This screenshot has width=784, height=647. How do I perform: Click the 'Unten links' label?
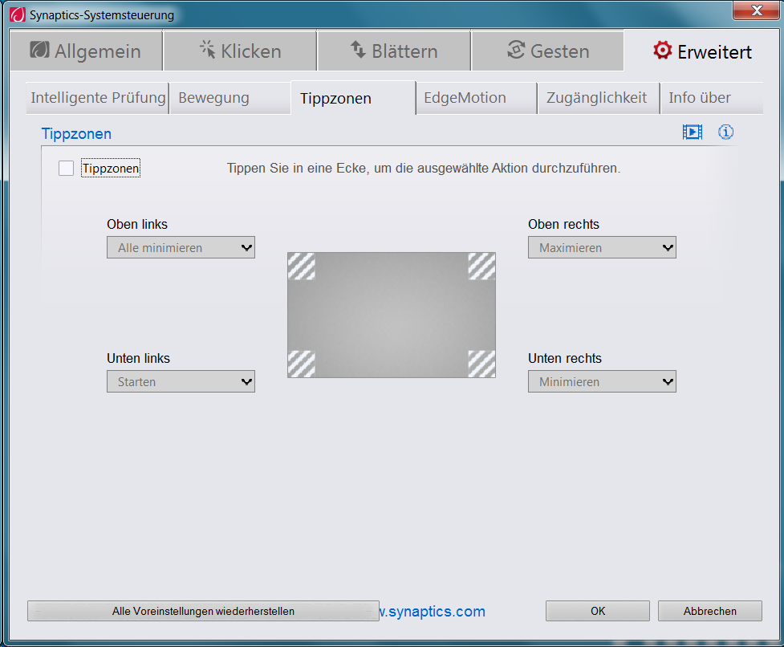[x=139, y=358]
